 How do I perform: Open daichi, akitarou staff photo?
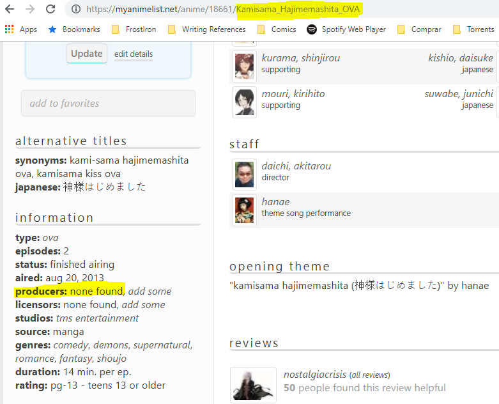(244, 174)
